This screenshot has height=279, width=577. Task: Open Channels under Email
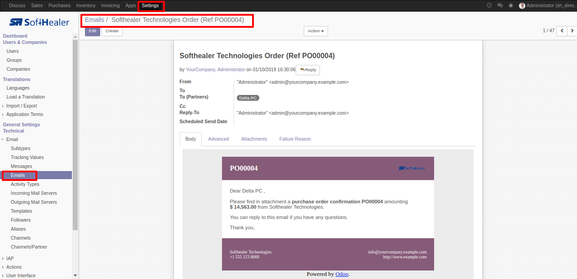21,238
